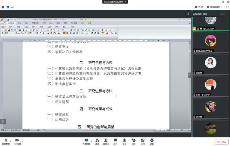Adjust the Word zoom slider
The width and height of the screenshot is (230, 146).
[182, 130]
